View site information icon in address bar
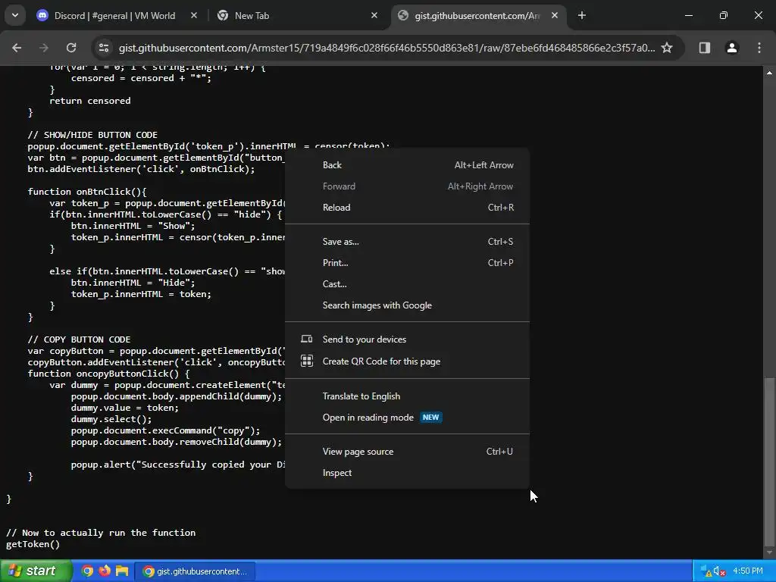This screenshot has height=582, width=776. pyautogui.click(x=104, y=48)
